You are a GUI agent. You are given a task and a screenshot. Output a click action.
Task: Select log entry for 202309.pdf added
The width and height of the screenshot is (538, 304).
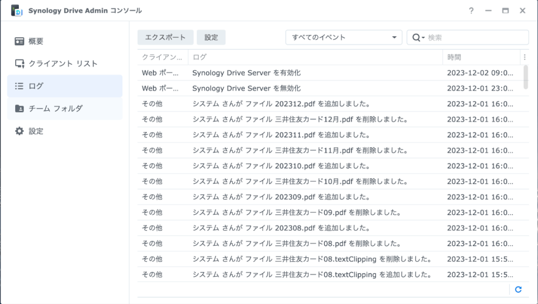333,197
